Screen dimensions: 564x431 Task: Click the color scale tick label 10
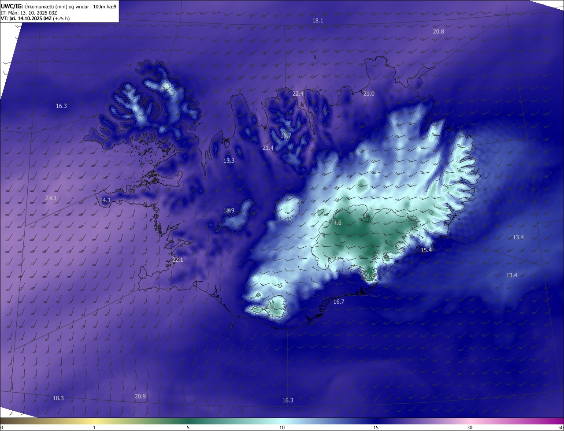click(x=282, y=427)
